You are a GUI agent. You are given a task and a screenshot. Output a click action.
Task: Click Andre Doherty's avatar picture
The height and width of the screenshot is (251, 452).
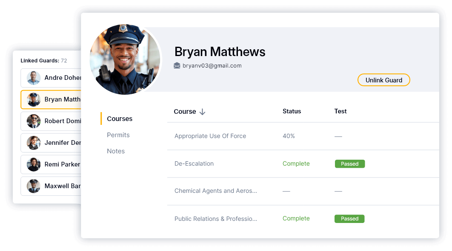[x=34, y=78]
